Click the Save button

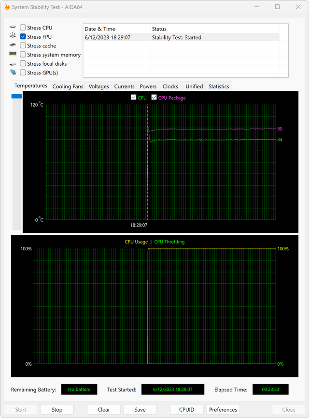pyautogui.click(x=140, y=409)
